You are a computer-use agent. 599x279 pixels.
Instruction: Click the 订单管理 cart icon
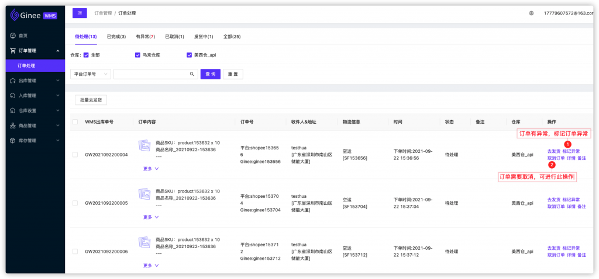click(13, 50)
